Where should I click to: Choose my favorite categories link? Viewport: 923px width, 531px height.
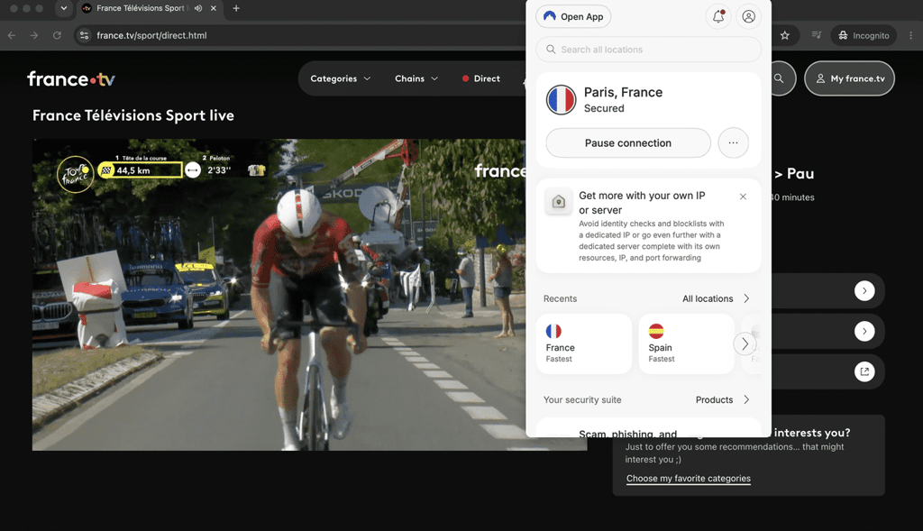pos(688,478)
